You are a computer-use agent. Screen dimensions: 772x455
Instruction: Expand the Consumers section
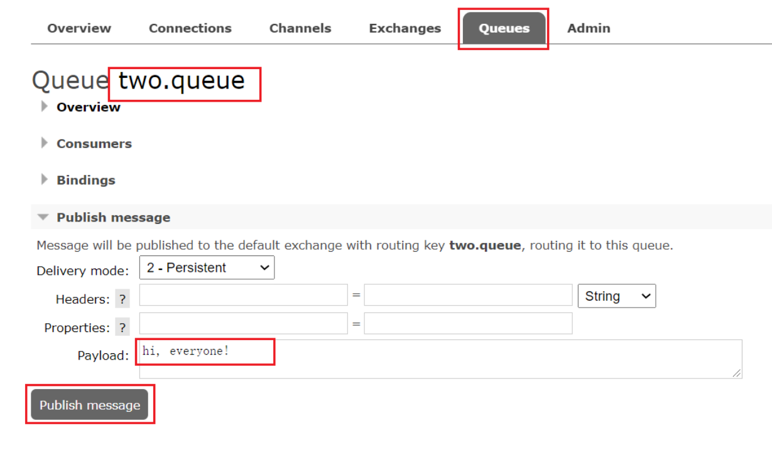click(94, 144)
